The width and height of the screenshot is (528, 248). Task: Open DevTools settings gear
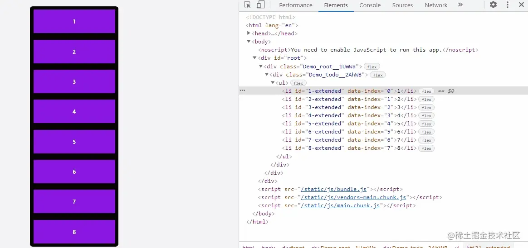(x=494, y=5)
